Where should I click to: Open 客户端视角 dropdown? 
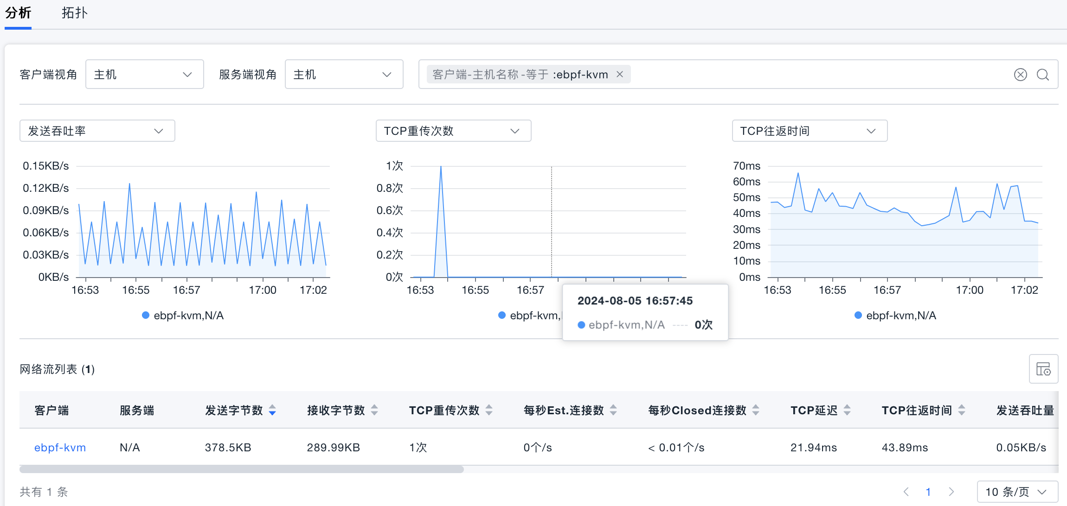click(x=144, y=74)
